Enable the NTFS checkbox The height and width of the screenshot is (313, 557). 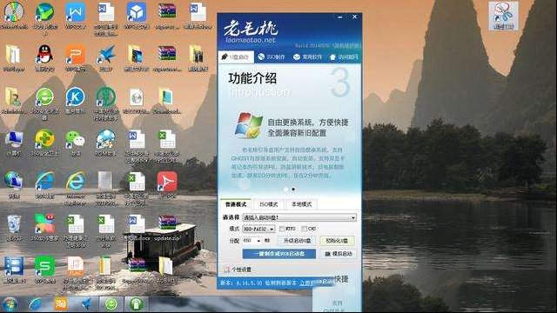pyautogui.click(x=282, y=229)
